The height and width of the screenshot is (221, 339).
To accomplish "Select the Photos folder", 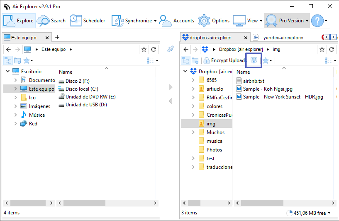I will (210, 150).
